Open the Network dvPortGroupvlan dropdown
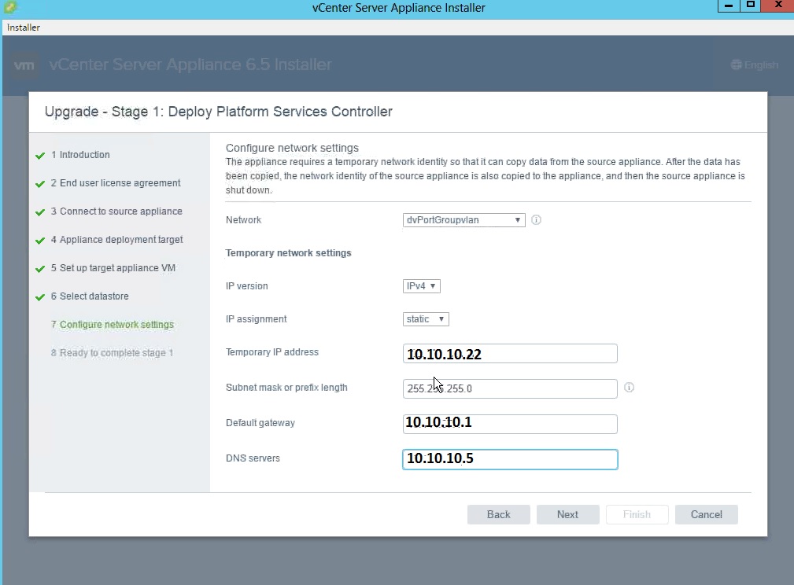Screen dimensions: 794x585 click(x=463, y=220)
